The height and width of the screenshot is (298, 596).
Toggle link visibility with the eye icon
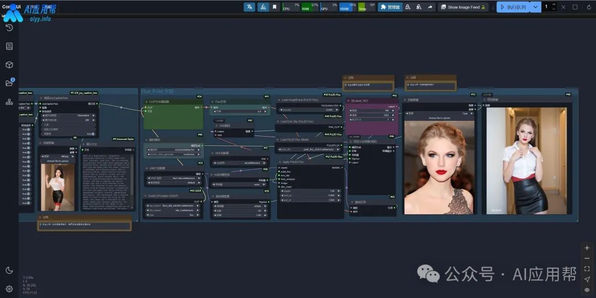click(x=587, y=290)
